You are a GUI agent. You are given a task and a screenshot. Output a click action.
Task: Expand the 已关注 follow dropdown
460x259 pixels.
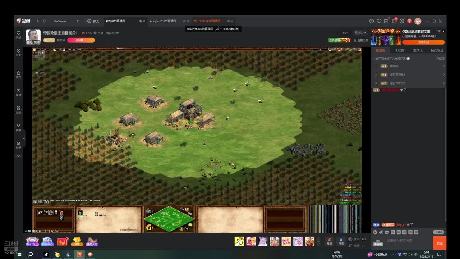tap(360, 33)
